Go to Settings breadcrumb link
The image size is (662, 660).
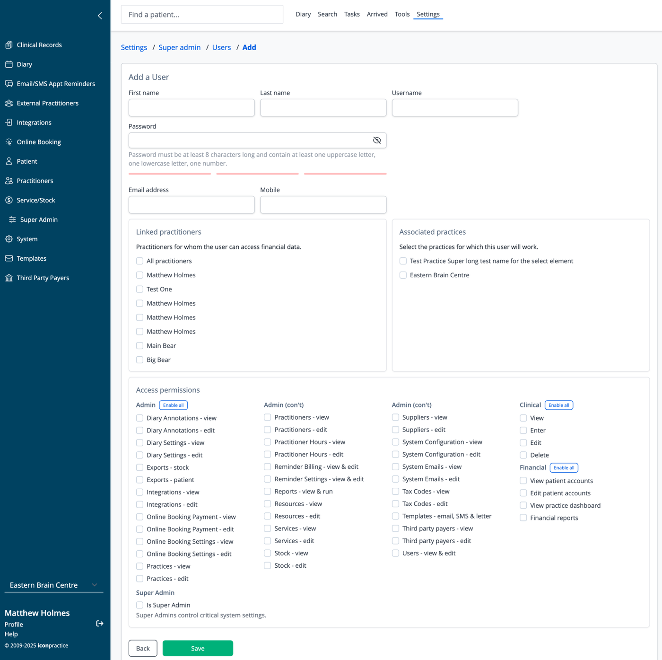pyautogui.click(x=134, y=47)
